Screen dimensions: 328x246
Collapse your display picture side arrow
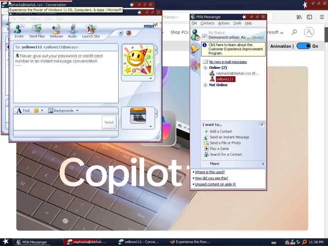(x=156, y=114)
